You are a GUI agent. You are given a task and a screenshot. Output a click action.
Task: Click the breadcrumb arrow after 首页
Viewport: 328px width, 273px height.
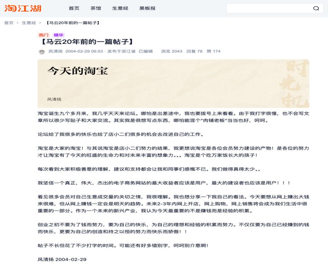click(18, 23)
